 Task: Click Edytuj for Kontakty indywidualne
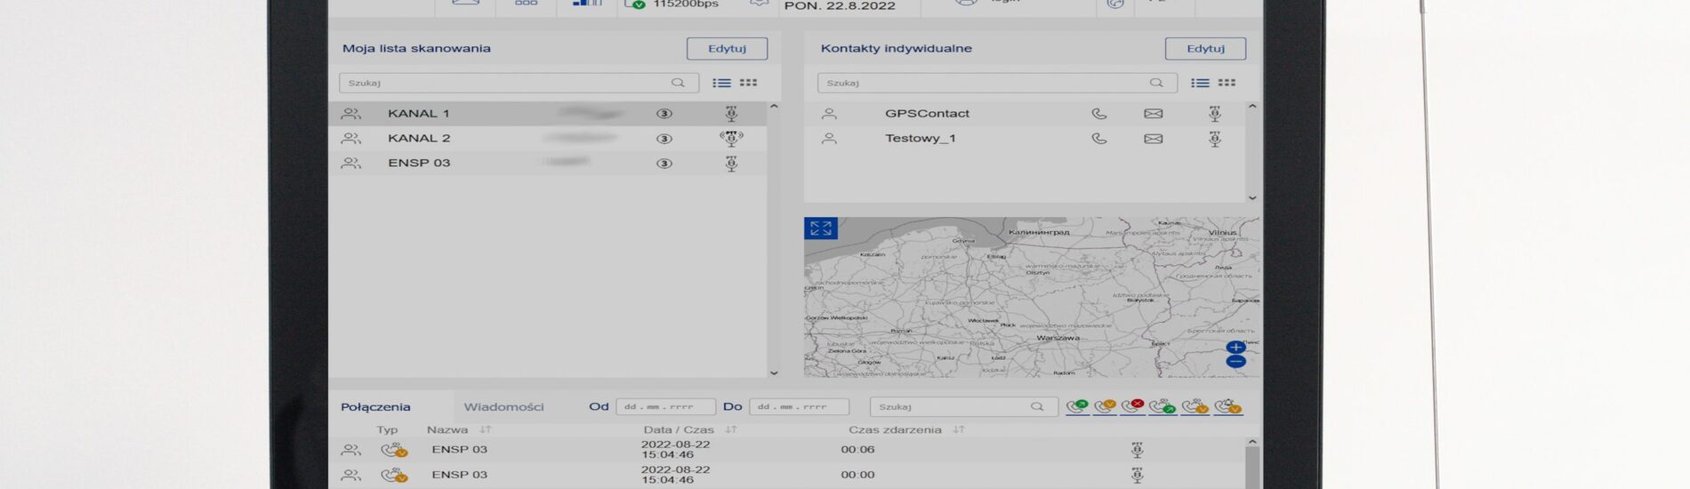pos(1205,49)
